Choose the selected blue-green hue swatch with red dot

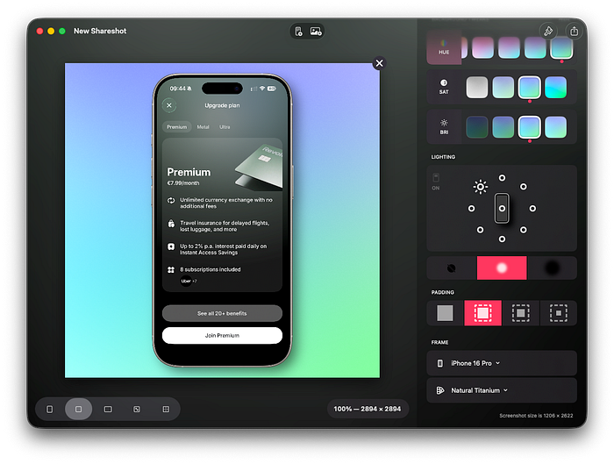pyautogui.click(x=561, y=47)
